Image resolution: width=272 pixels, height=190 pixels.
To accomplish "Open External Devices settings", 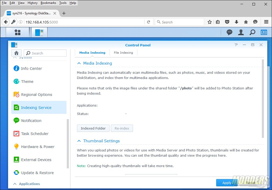I will pos(39,160).
